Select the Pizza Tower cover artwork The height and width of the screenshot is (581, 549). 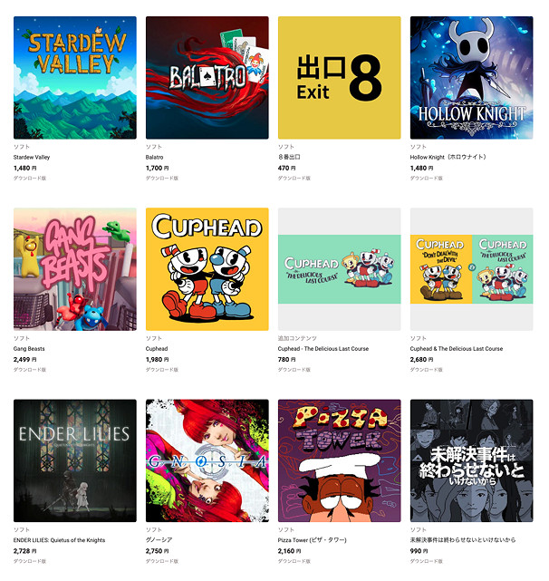[340, 461]
